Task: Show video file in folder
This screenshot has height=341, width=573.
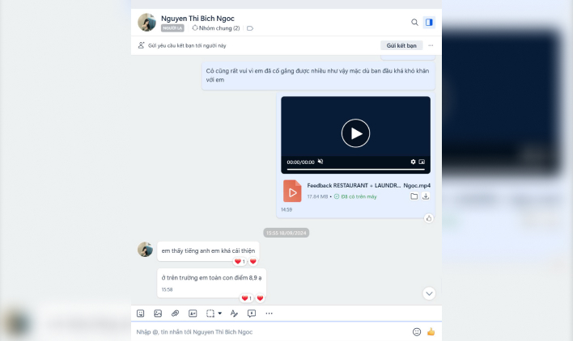Action: point(414,196)
